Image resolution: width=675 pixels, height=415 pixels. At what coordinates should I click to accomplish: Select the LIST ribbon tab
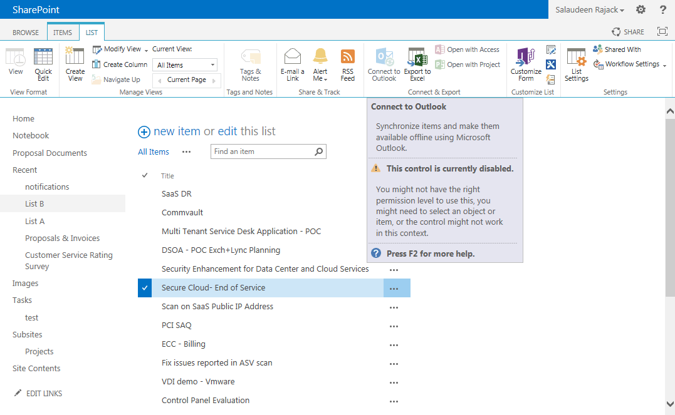92,33
